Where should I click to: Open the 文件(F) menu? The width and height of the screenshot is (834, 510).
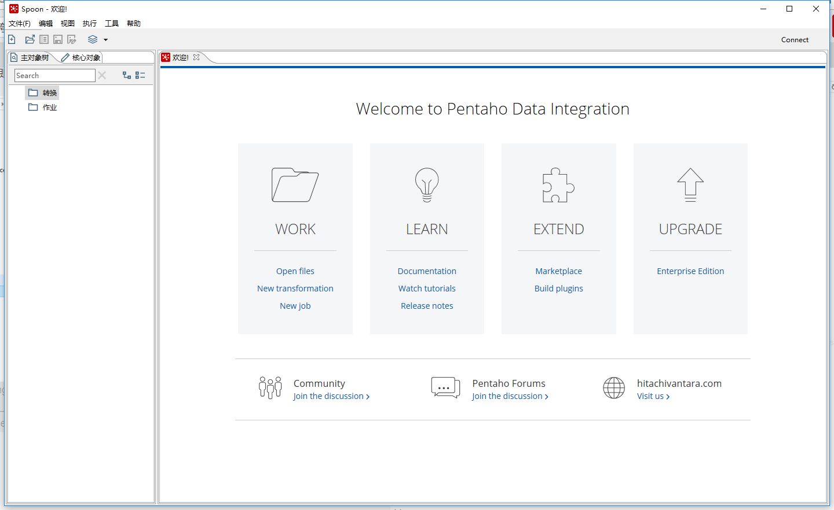pyautogui.click(x=20, y=24)
